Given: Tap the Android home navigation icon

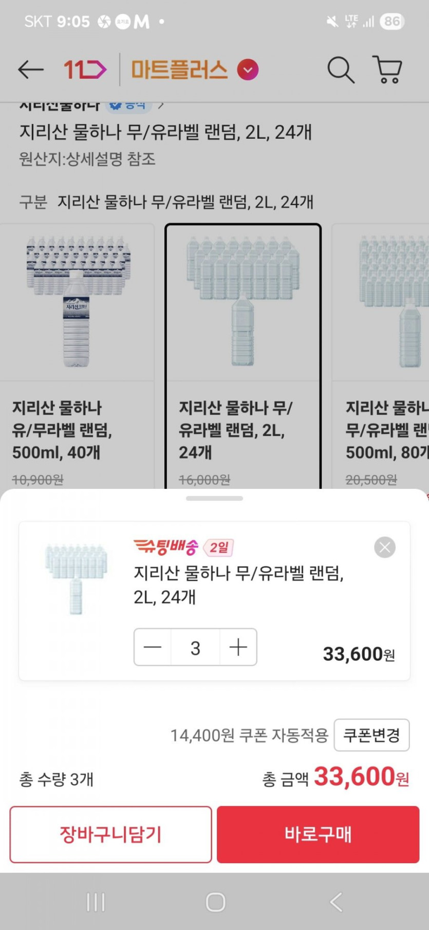Looking at the screenshot, I should click(215, 902).
